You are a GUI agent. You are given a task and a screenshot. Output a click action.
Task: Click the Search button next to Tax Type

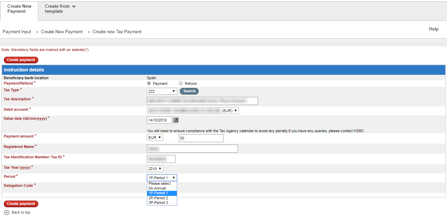[x=189, y=91]
